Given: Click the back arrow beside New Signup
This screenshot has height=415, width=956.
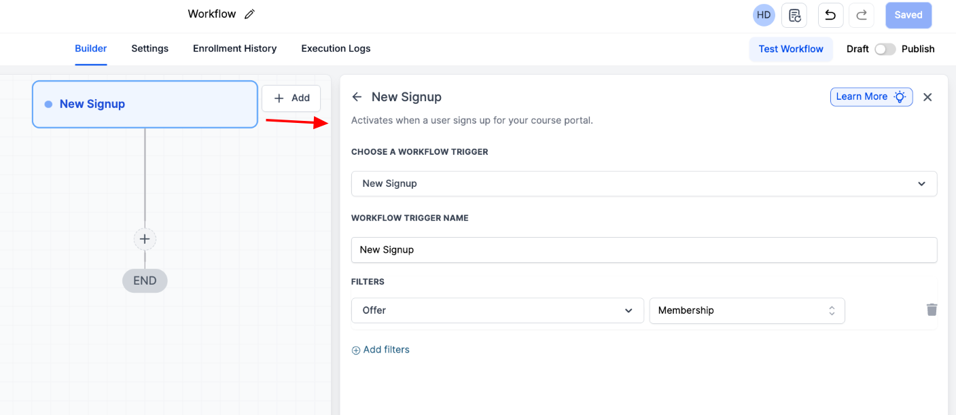Looking at the screenshot, I should click(357, 97).
